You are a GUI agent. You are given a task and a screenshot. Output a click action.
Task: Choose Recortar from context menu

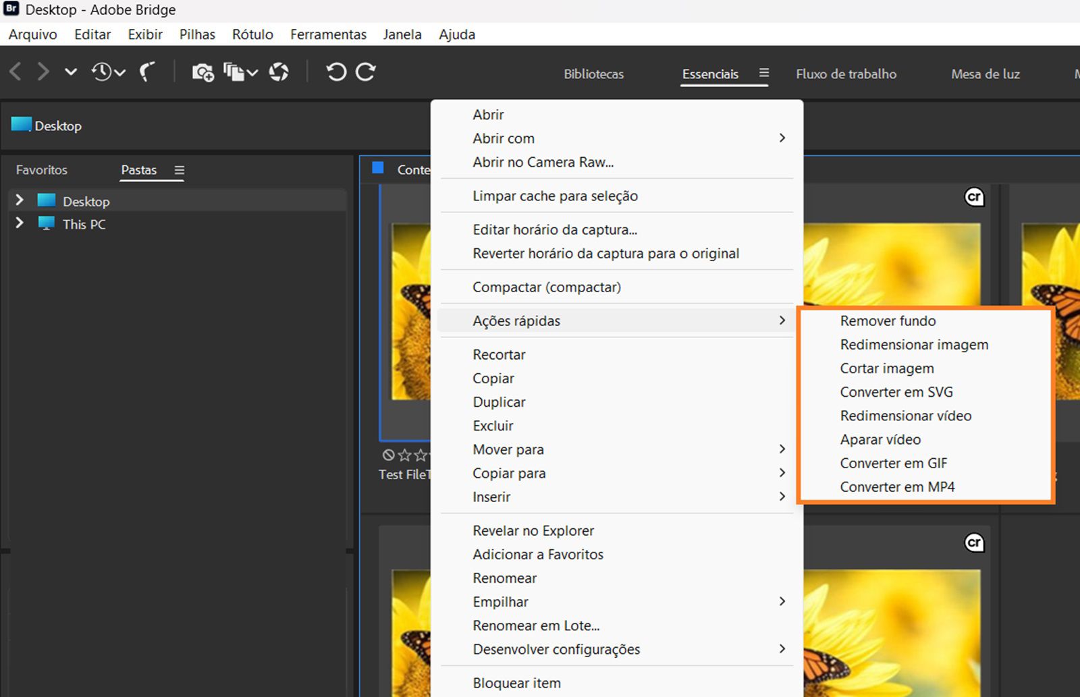[x=618, y=355]
